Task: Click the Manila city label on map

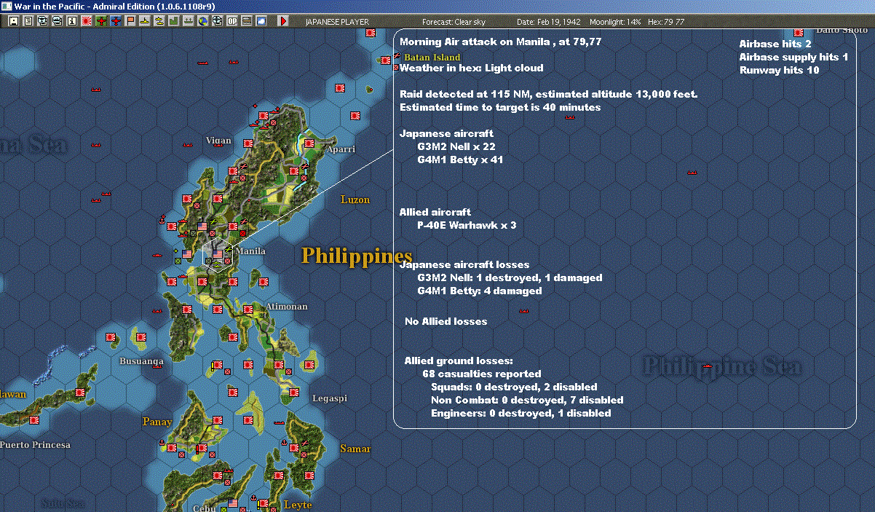Action: [251, 251]
